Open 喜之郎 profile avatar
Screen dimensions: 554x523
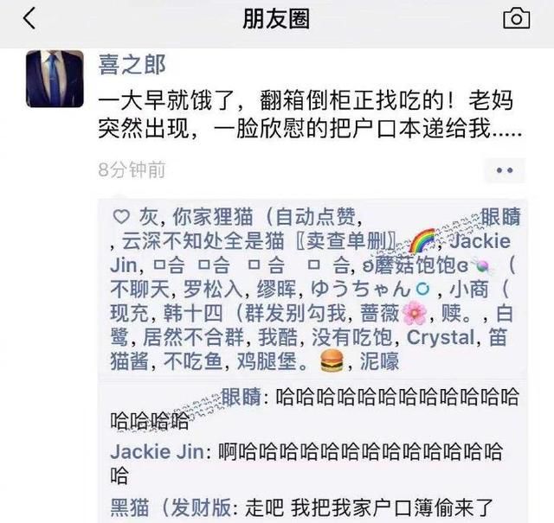(55, 79)
